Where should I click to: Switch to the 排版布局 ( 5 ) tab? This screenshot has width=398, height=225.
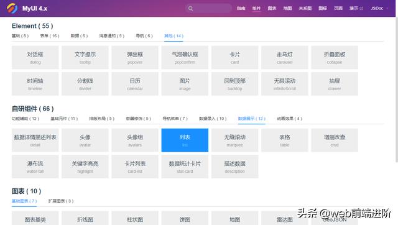pos(101,119)
